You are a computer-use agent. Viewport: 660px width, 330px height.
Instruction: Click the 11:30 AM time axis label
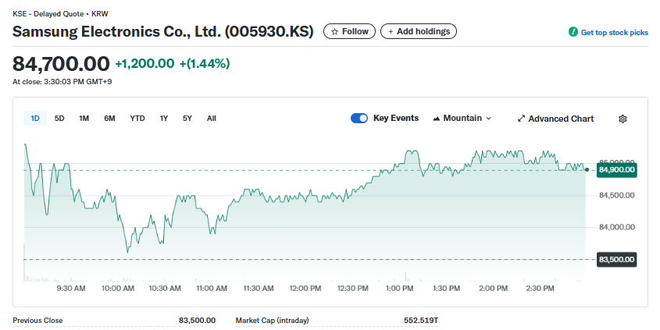tap(259, 289)
